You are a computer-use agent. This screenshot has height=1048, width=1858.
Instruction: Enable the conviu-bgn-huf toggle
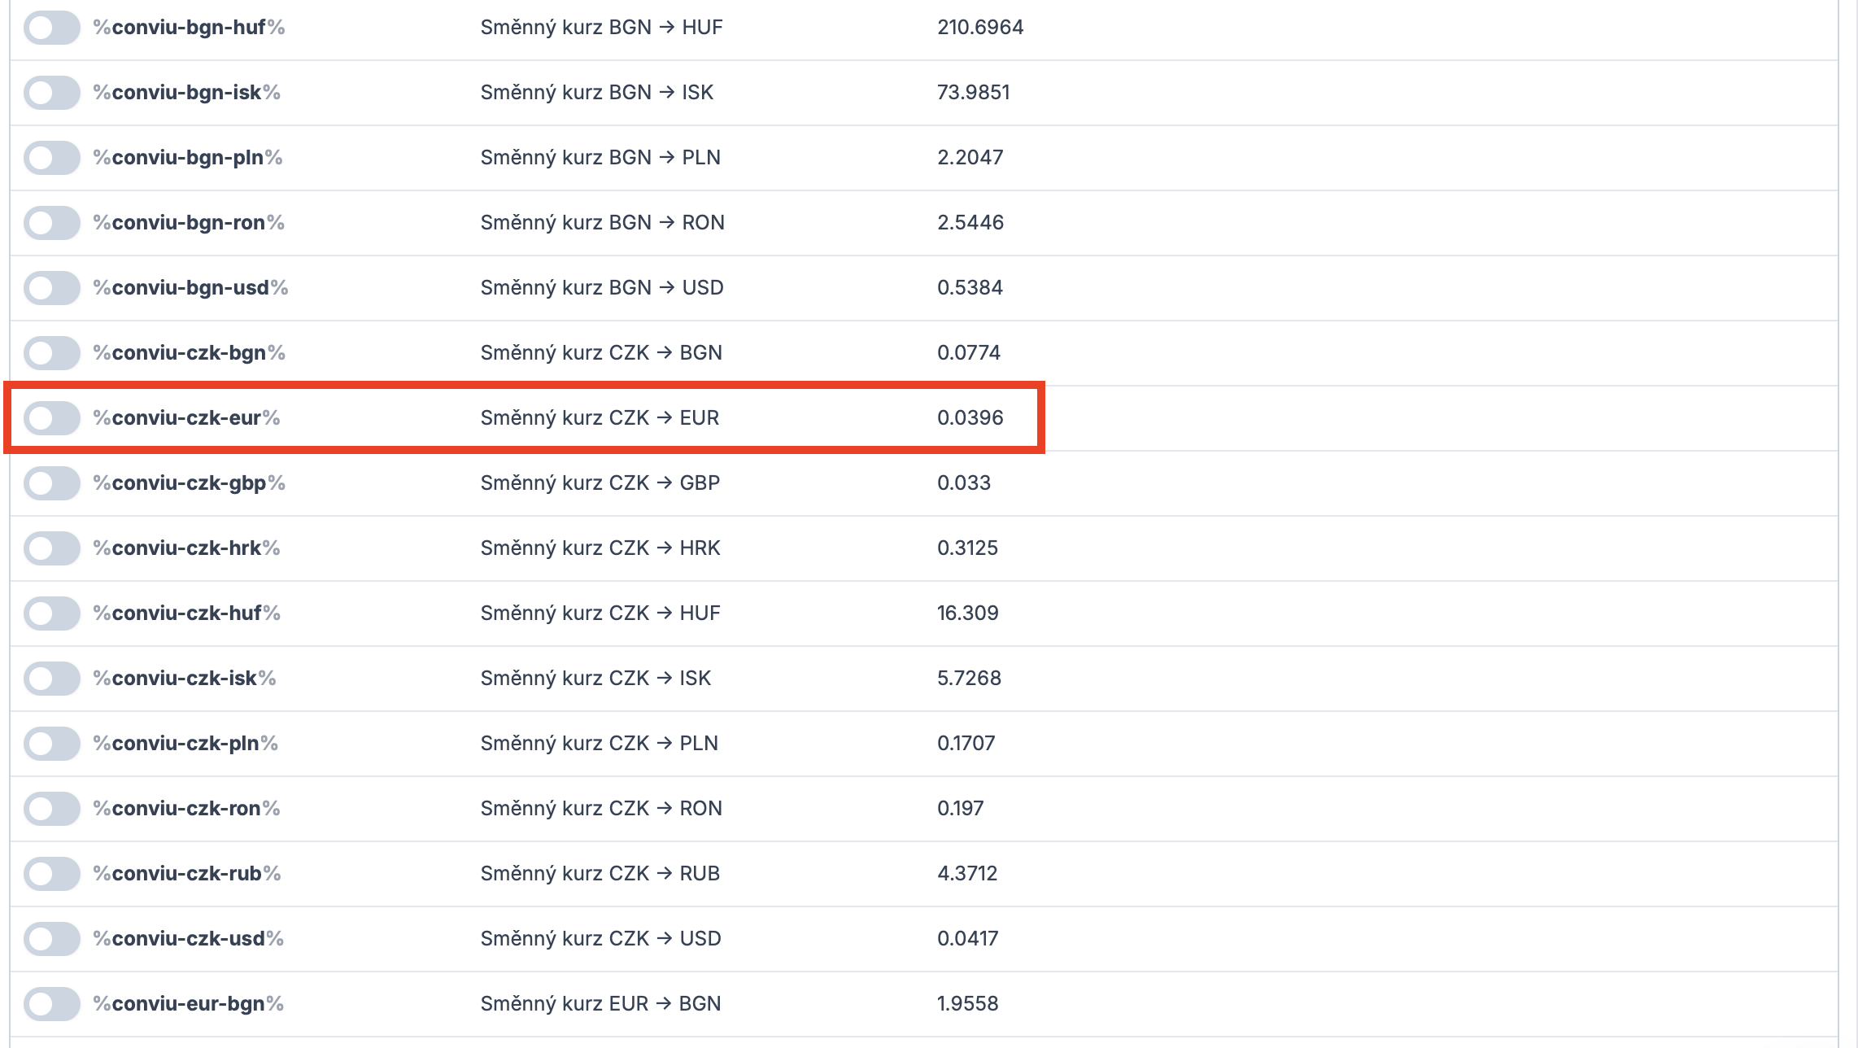pos(52,28)
